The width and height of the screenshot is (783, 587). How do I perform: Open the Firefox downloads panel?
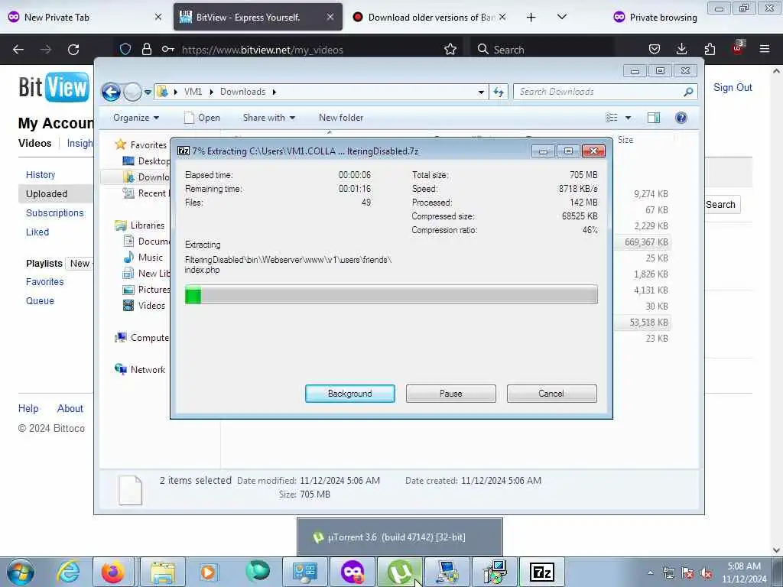[x=681, y=50]
